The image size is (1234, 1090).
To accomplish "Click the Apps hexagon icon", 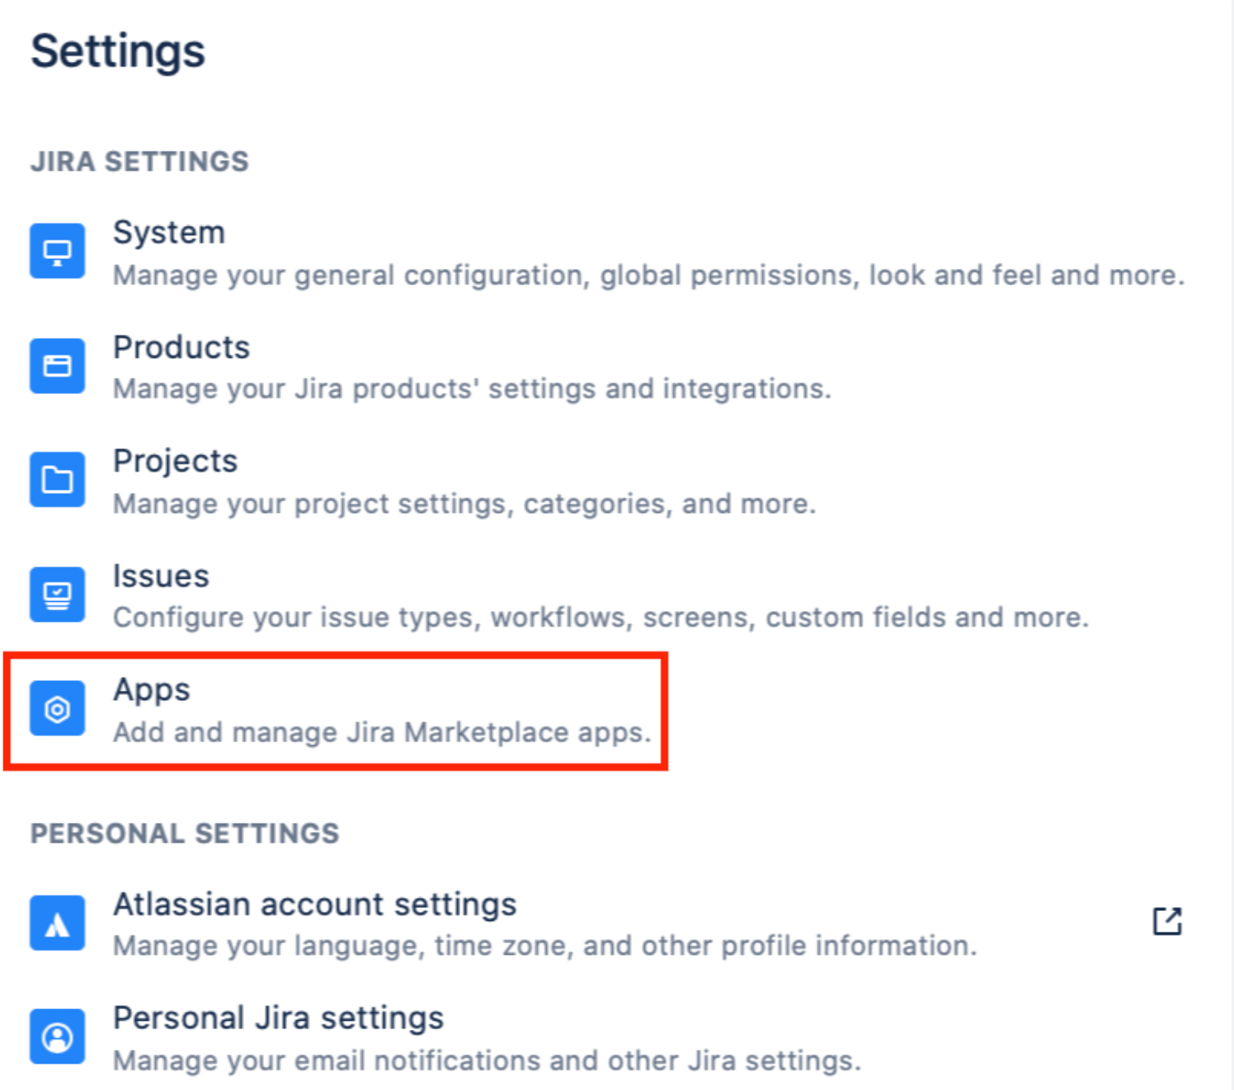I will pyautogui.click(x=57, y=708).
